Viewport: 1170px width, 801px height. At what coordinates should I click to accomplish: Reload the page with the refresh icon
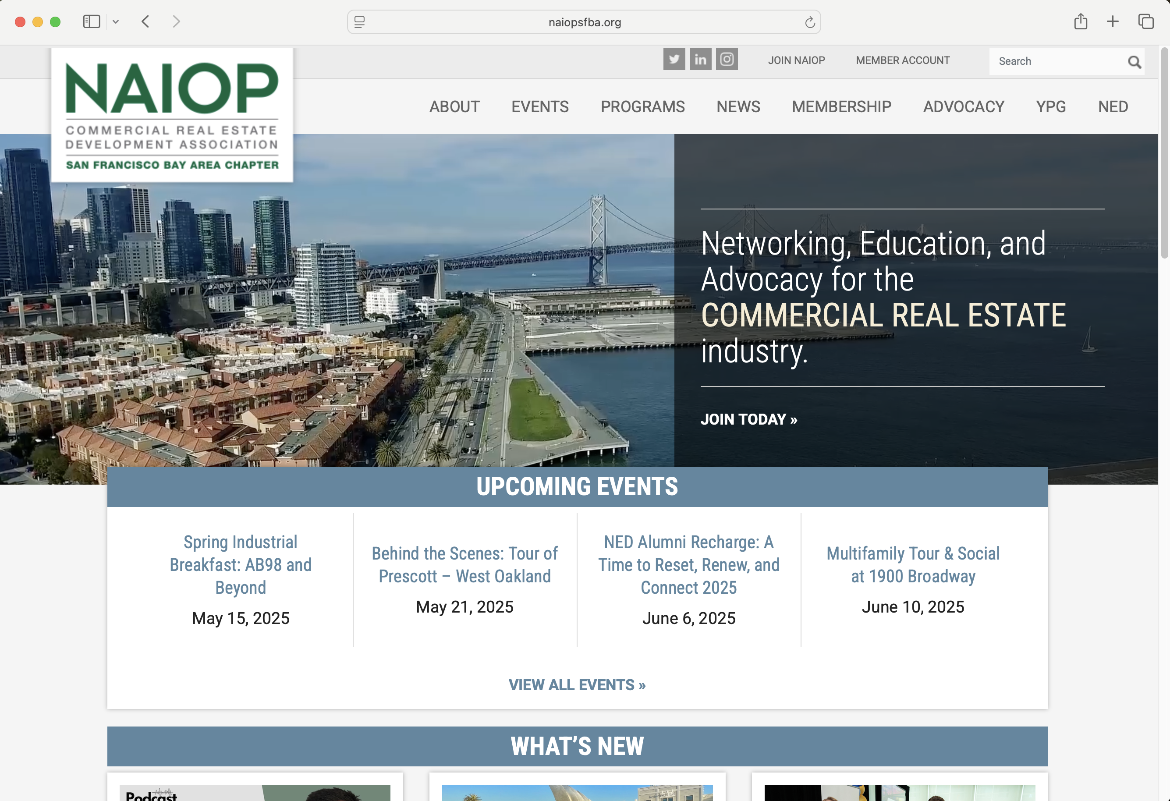coord(809,22)
